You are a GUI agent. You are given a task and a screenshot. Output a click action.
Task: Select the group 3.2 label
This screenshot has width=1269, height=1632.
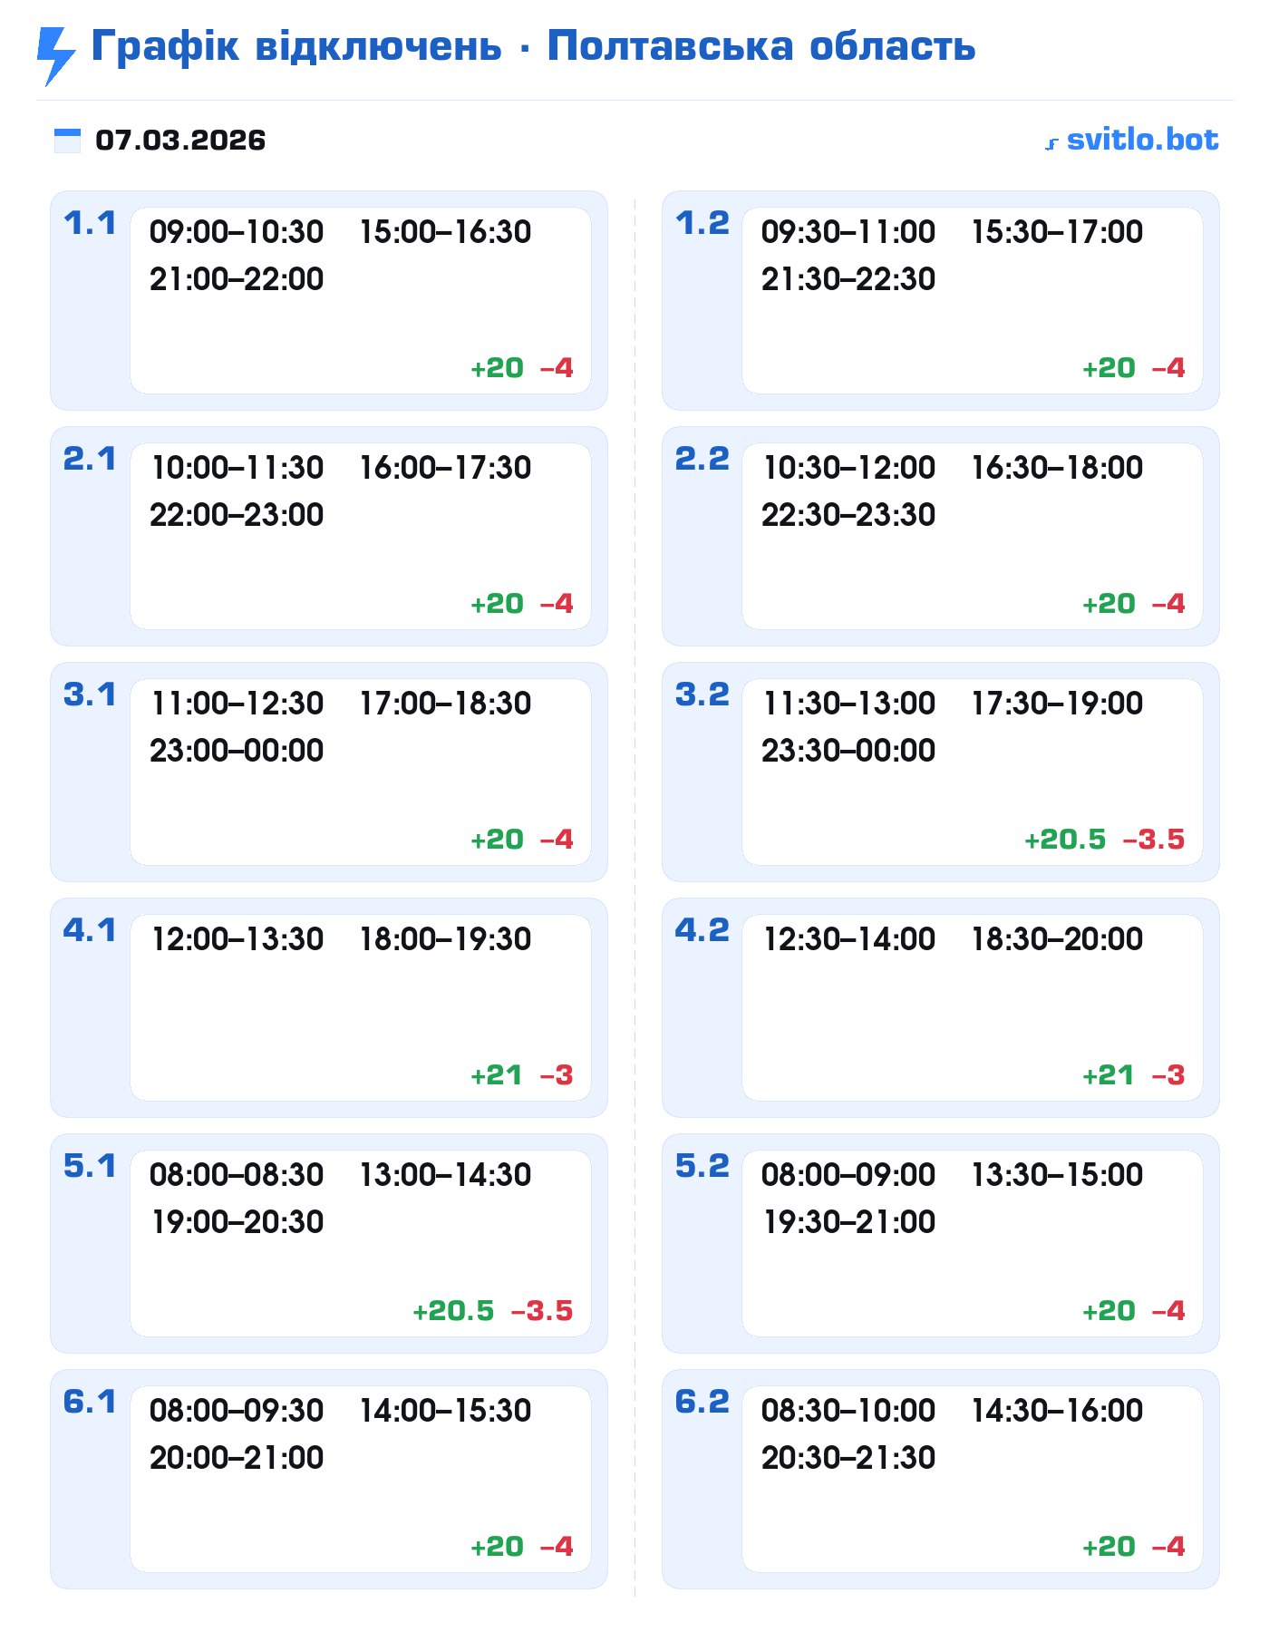702,695
